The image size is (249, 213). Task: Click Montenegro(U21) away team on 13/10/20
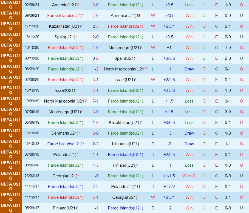(125, 48)
